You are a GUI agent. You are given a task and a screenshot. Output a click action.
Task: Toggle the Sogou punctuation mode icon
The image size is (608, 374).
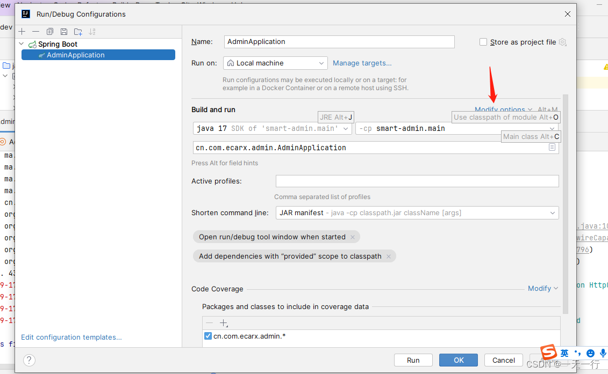click(578, 353)
